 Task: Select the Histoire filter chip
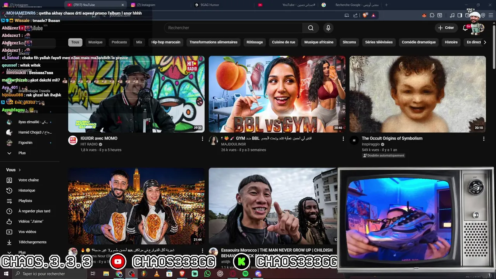click(451, 42)
